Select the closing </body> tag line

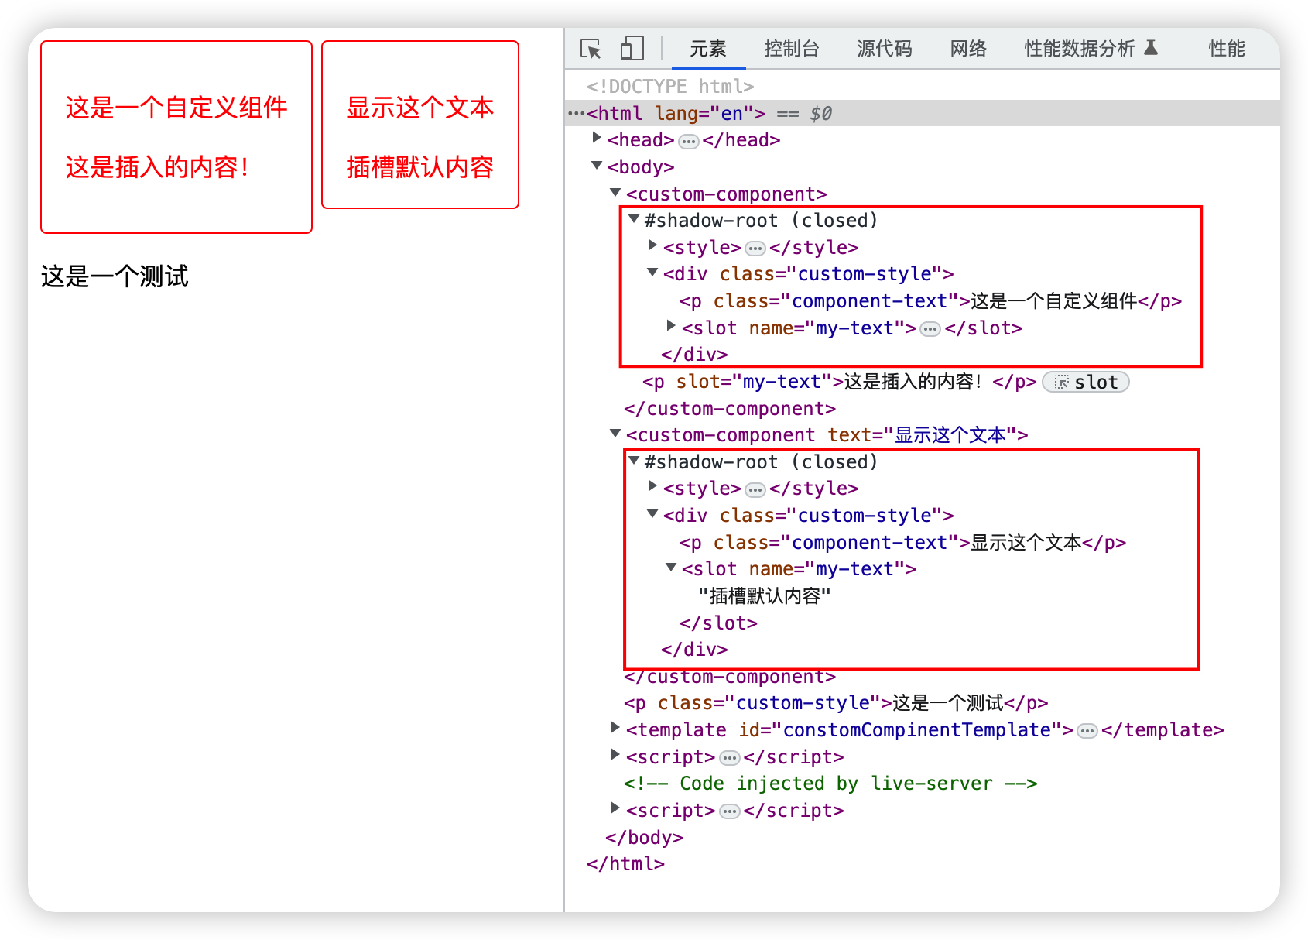644,838
